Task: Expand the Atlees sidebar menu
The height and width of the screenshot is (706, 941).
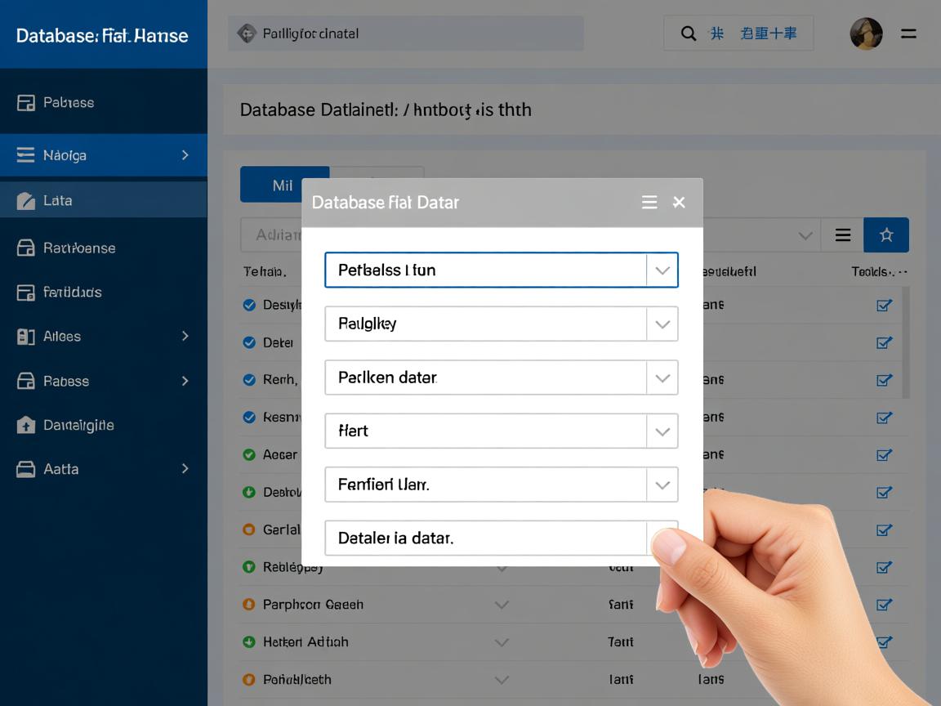Action: tap(185, 336)
